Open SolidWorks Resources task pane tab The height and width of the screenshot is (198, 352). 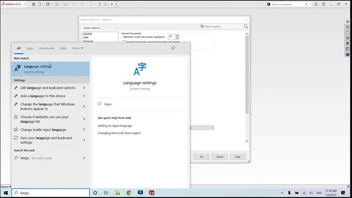coord(348,21)
